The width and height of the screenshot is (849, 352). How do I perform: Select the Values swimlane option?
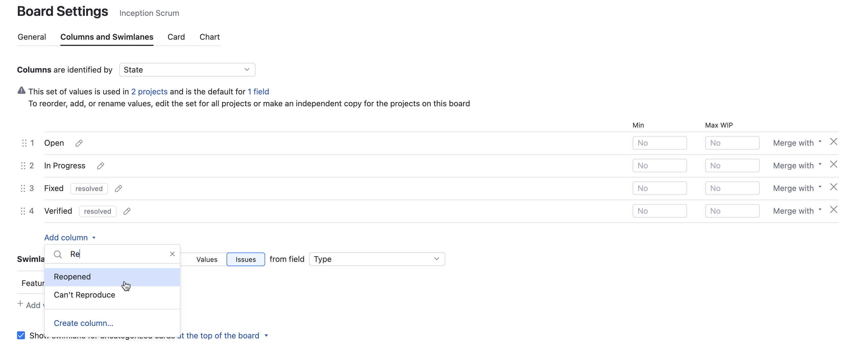(x=207, y=259)
